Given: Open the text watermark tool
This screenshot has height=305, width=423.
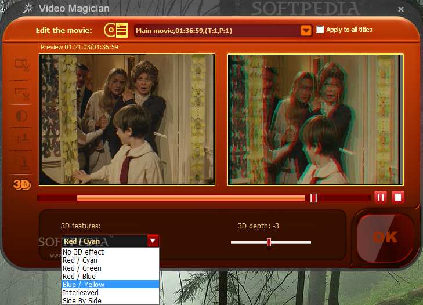Looking at the screenshot, I should tap(22, 139).
